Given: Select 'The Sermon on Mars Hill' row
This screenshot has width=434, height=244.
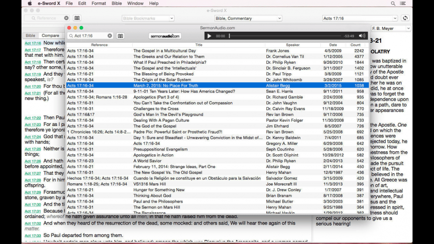Looking at the screenshot, I should (217, 208).
